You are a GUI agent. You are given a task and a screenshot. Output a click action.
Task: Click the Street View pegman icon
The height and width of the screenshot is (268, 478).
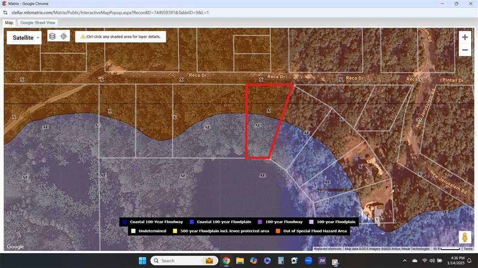click(464, 237)
